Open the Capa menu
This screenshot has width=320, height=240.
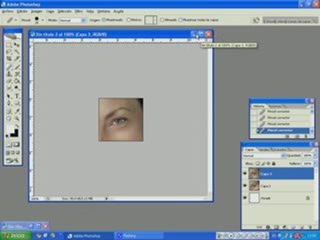(x=50, y=11)
